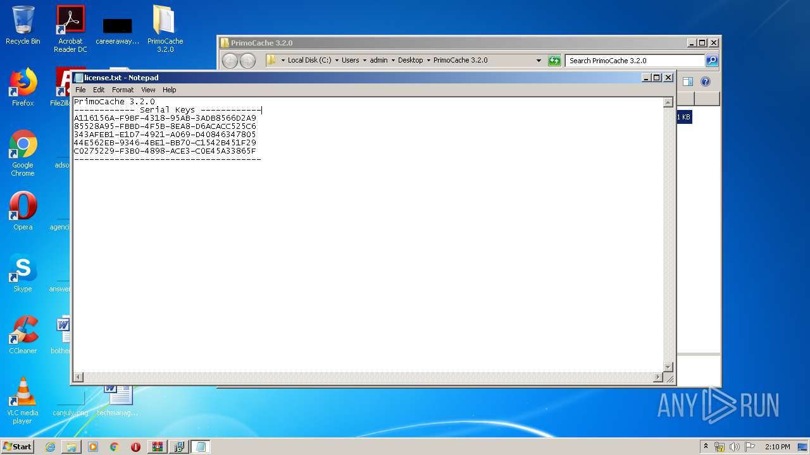Expand the admin breadcrumb arrow
The height and width of the screenshot is (455, 810).
click(393, 61)
